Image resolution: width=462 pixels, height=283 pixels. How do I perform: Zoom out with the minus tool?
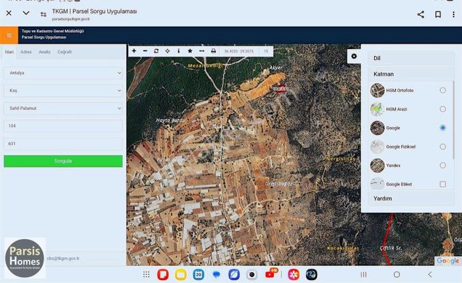(145, 51)
